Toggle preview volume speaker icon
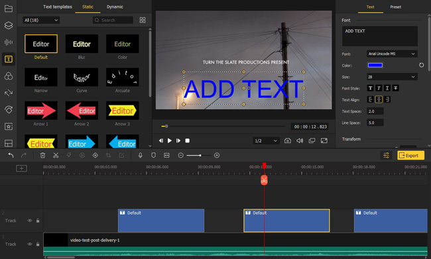This screenshot has width=431, height=259. tap(300, 140)
